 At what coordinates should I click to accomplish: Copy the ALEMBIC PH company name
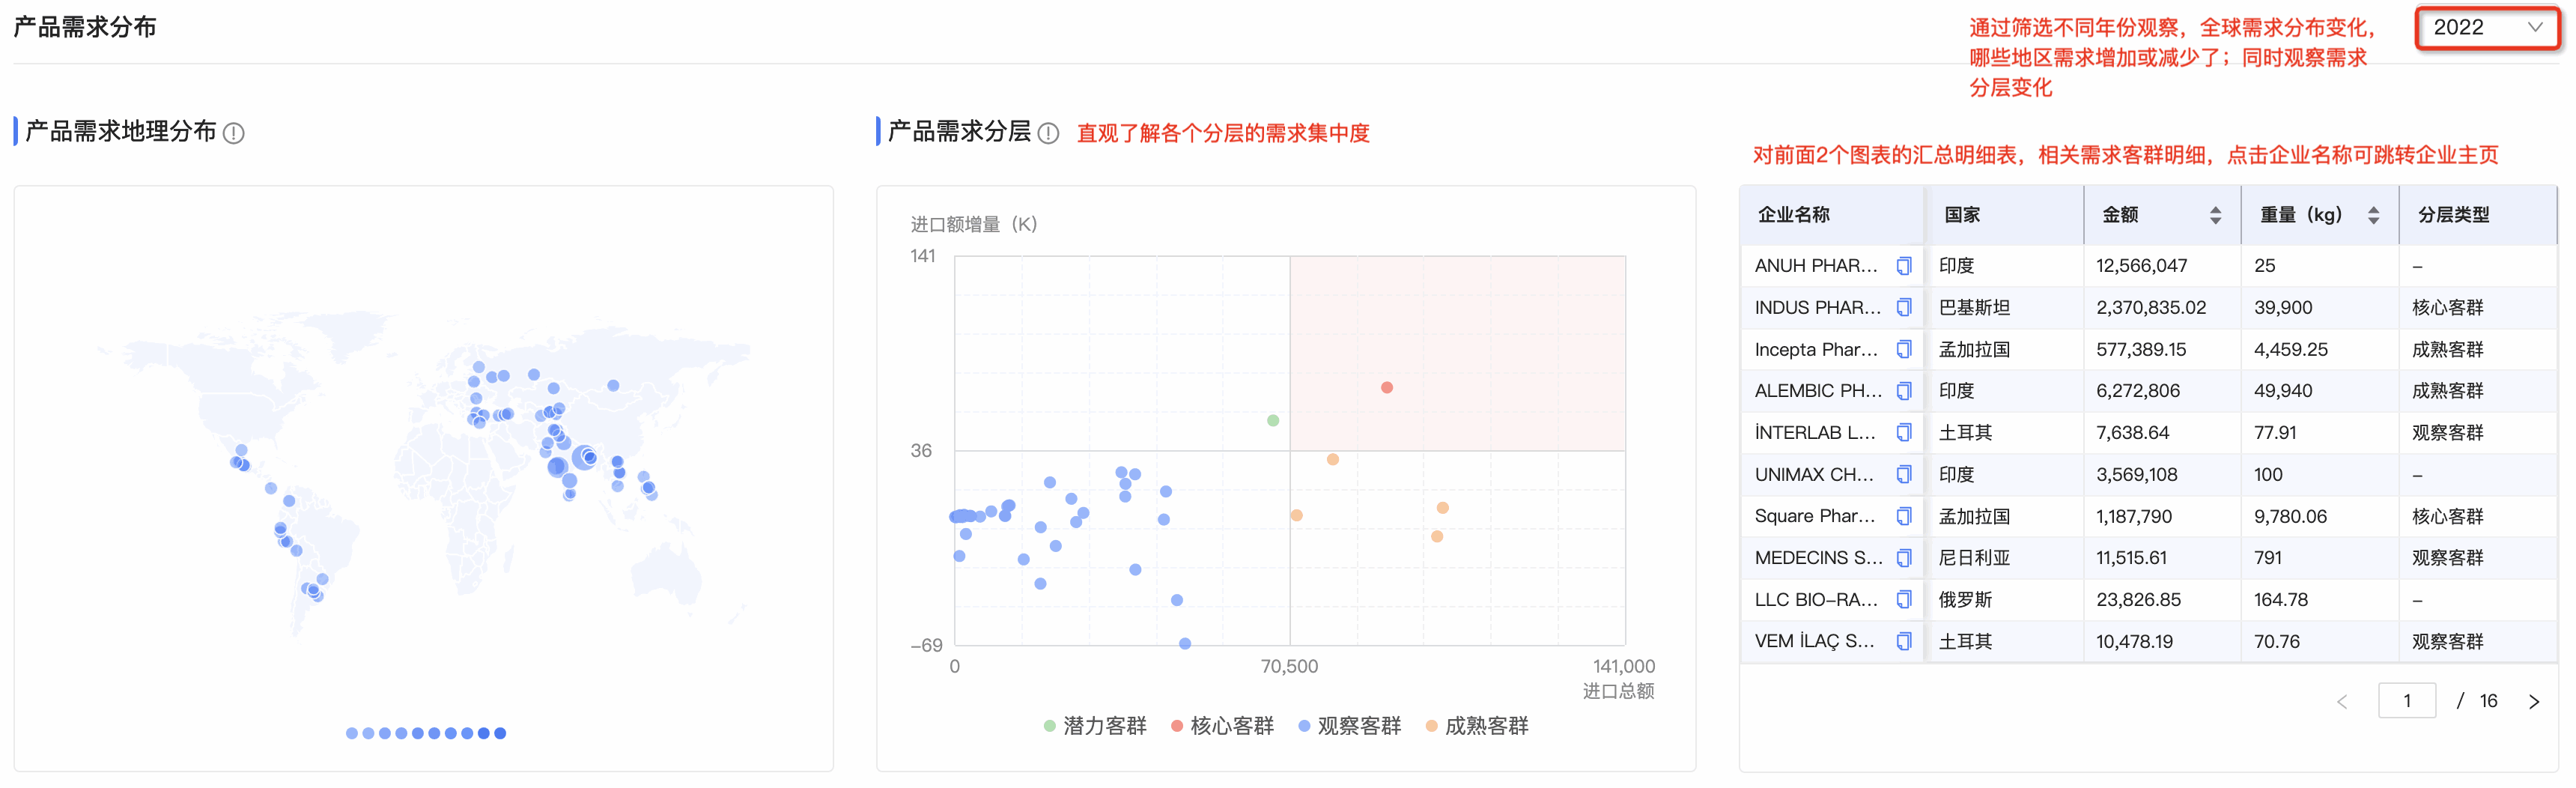[1903, 391]
